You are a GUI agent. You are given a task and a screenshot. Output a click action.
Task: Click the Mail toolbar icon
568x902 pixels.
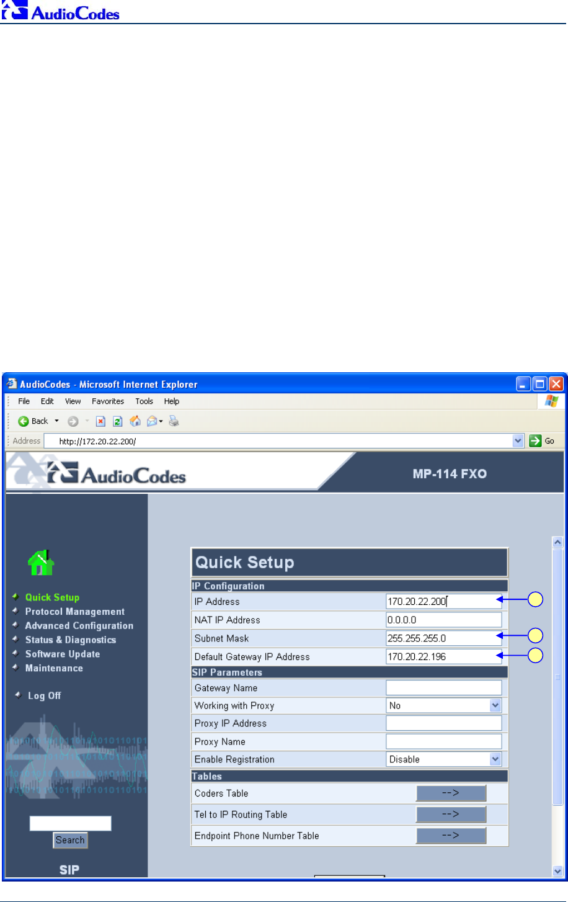coord(152,421)
